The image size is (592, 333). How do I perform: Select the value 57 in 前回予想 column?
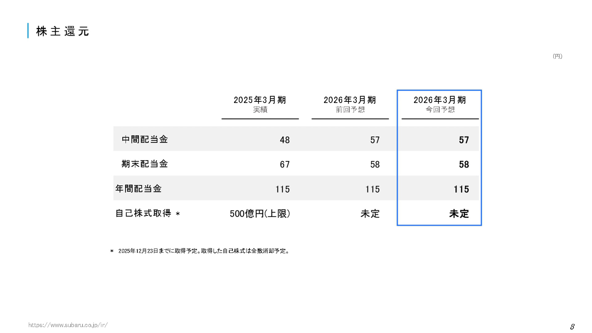[x=375, y=140]
